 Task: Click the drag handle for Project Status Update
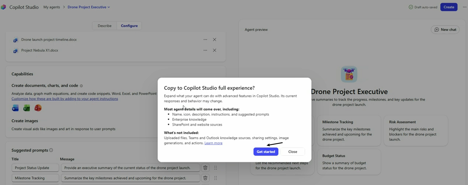[216, 168]
